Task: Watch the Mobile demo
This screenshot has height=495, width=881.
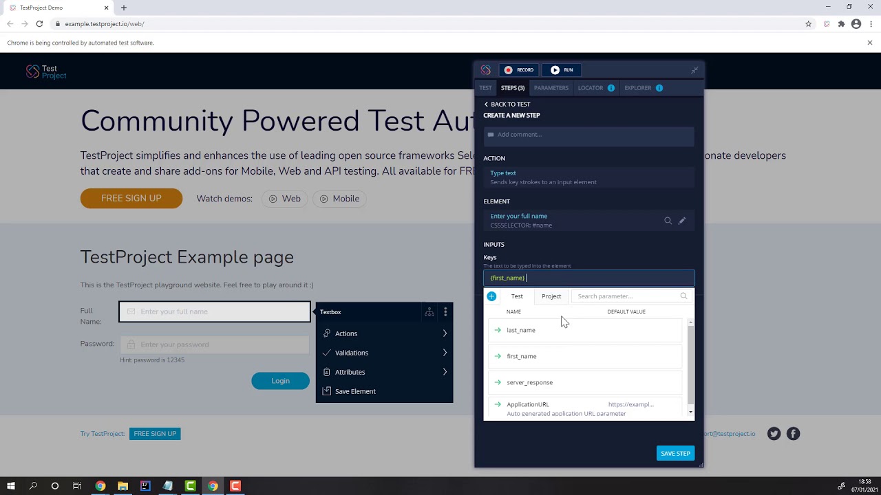Action: point(339,199)
